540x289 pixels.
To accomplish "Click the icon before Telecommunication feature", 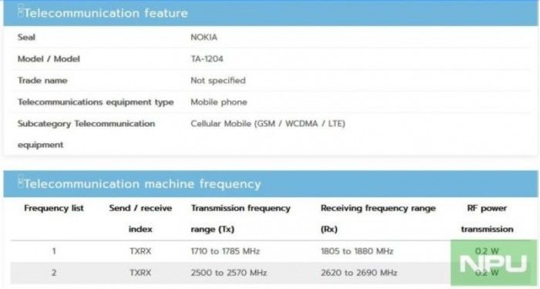I will point(20,10).
